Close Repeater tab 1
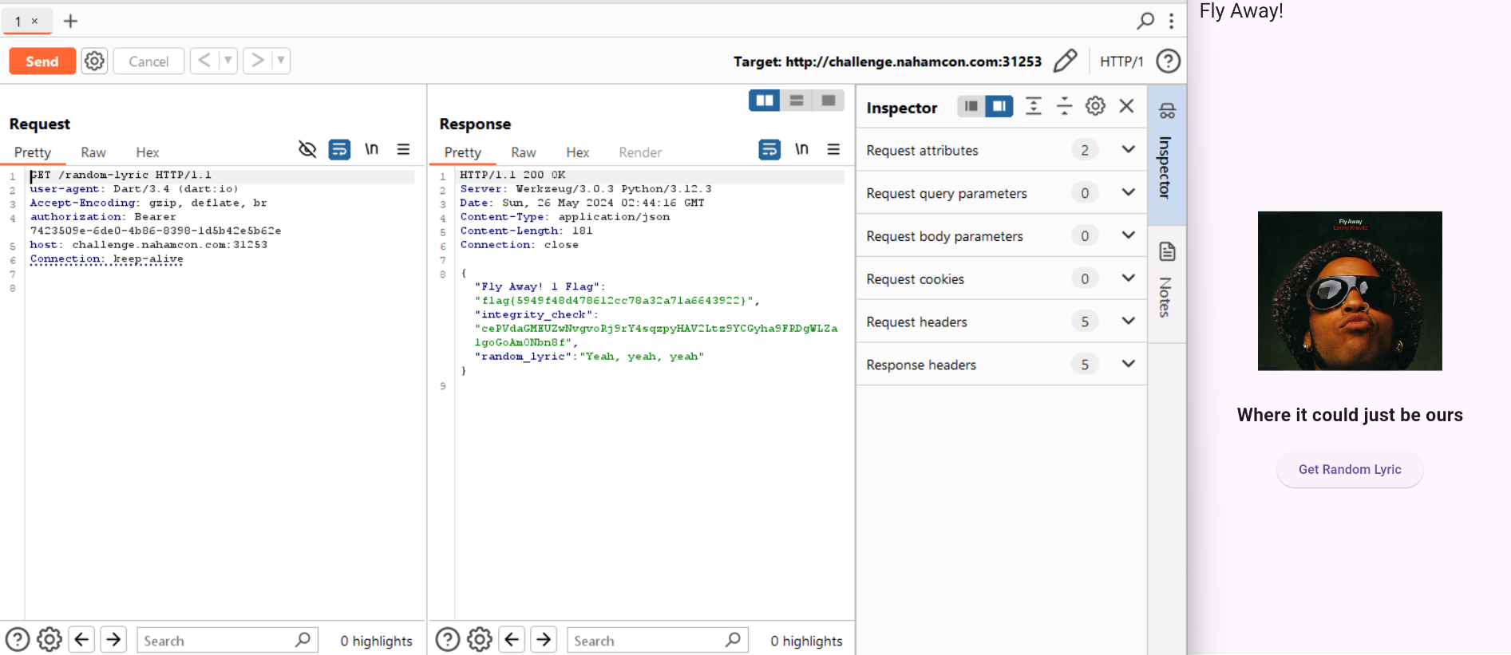This screenshot has height=655, width=1511. (x=34, y=22)
